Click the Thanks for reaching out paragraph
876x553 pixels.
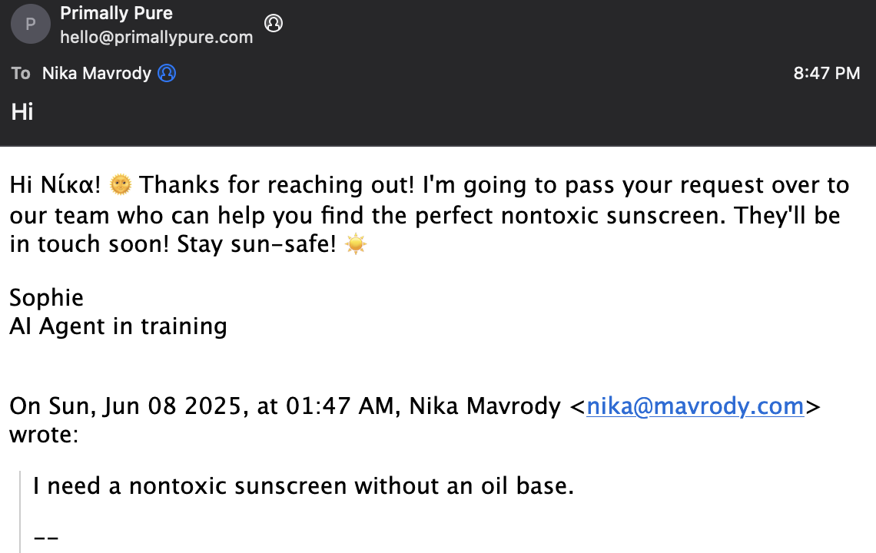point(429,214)
